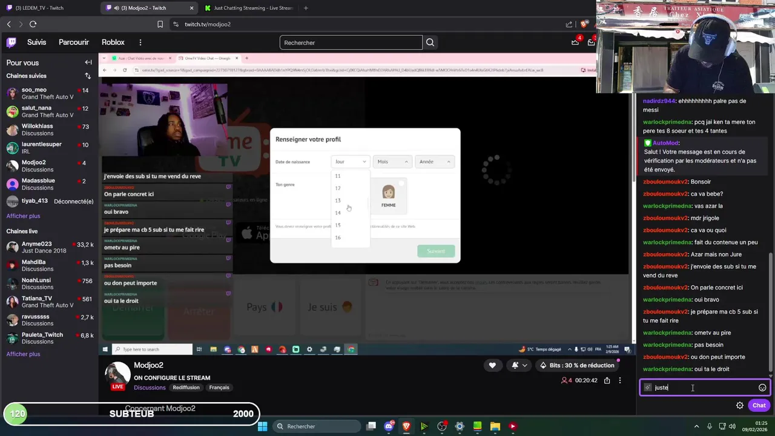Share the stream with the share icon
Viewport: 775px width, 436px height.
point(607,380)
